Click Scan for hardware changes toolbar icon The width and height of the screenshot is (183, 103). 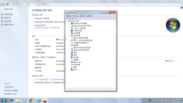click(x=76, y=18)
